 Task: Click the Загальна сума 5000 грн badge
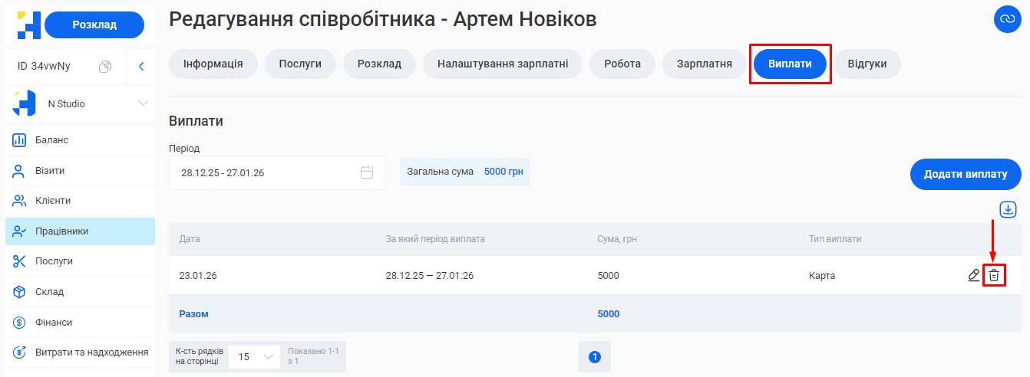coord(465,172)
